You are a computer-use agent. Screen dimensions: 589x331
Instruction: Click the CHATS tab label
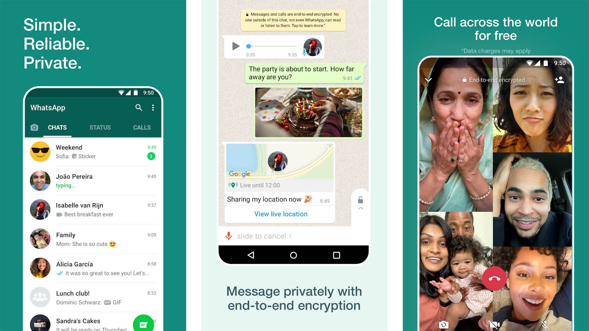click(57, 127)
